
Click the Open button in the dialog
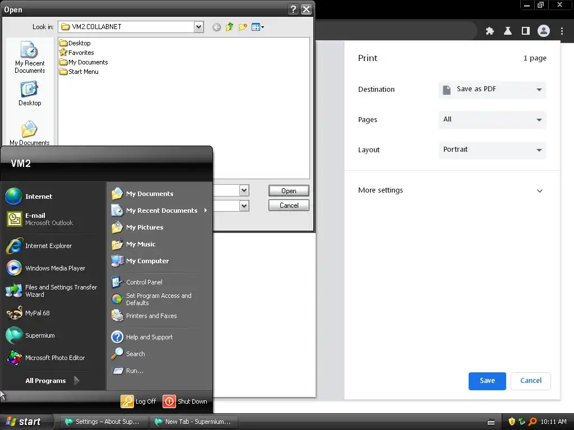pos(289,191)
